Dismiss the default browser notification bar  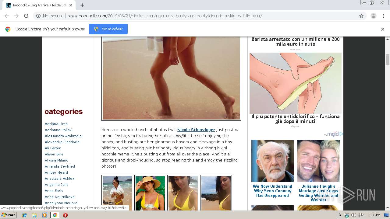(x=383, y=29)
